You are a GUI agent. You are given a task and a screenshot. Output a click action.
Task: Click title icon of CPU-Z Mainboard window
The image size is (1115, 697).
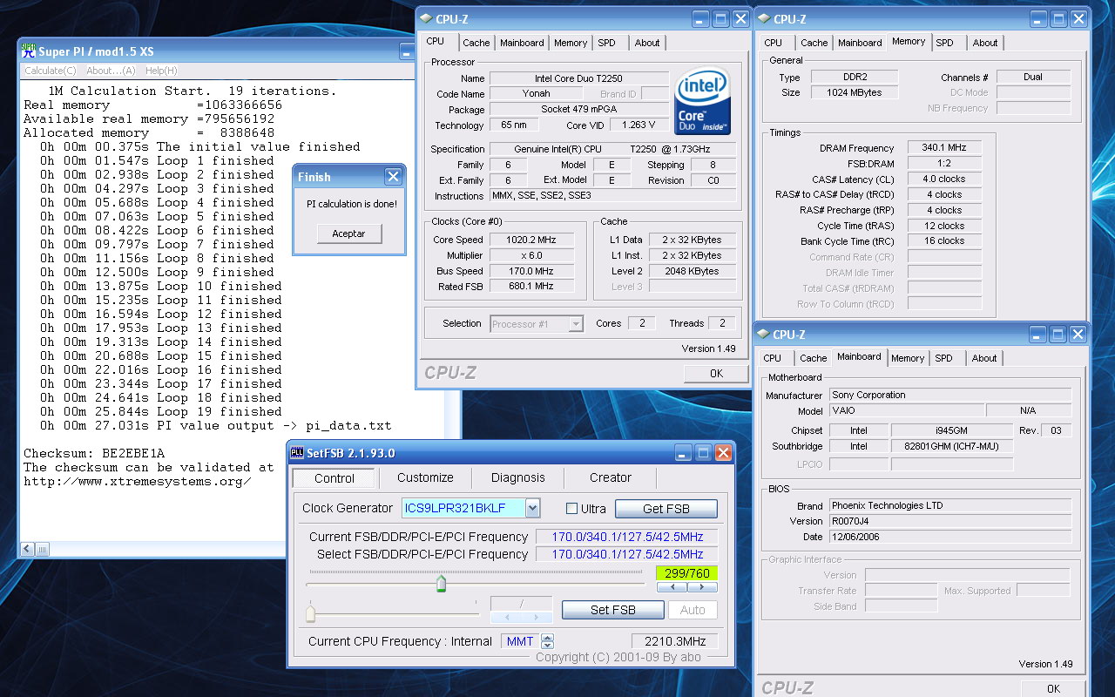click(763, 335)
